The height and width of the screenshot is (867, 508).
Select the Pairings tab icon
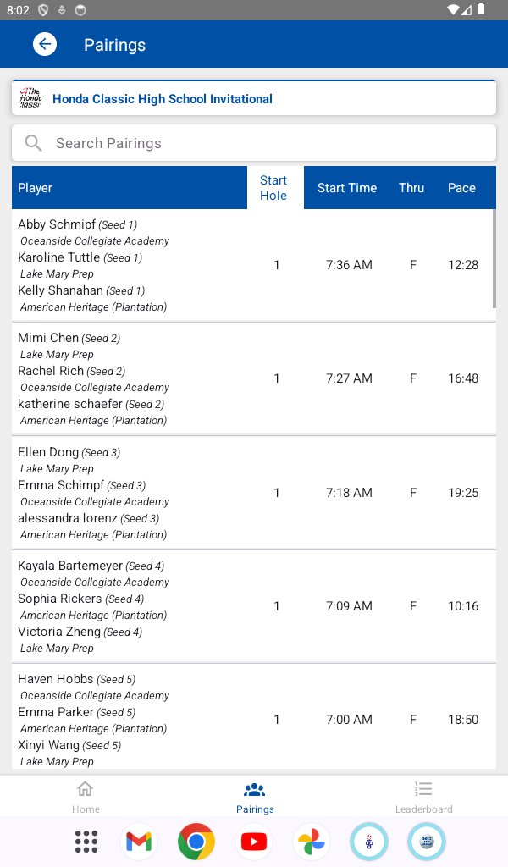pos(254,789)
